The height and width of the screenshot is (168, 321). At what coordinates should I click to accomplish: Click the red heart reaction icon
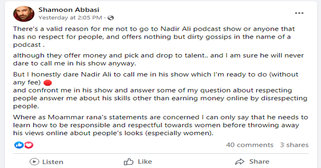pyautogui.click(x=29, y=145)
